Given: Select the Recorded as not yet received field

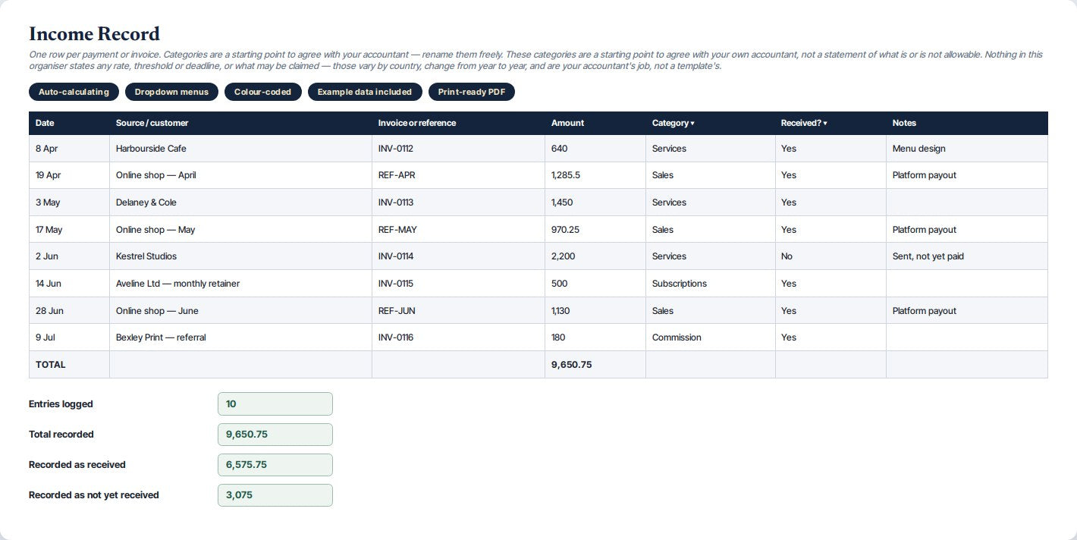Looking at the screenshot, I should pos(275,495).
